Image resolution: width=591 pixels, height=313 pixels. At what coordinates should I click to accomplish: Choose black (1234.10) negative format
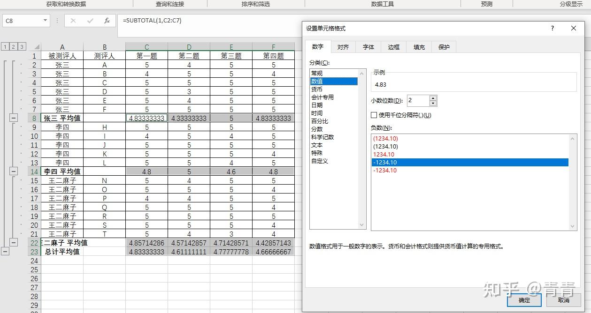(x=470, y=147)
